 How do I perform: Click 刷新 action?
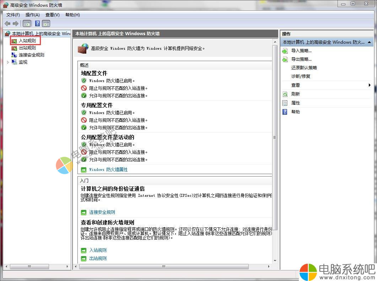pyautogui.click(x=296, y=94)
